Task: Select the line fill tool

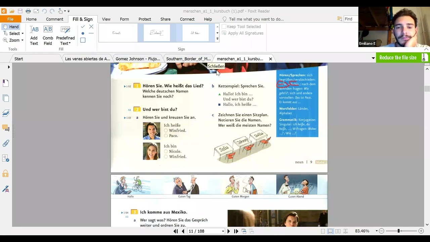Action: [91, 33]
